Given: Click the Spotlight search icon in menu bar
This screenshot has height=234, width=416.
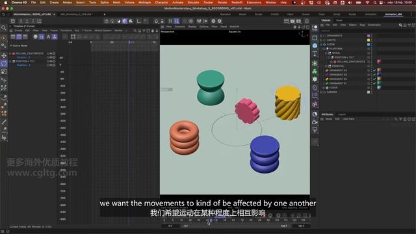Looking at the screenshot, I should (x=374, y=3).
